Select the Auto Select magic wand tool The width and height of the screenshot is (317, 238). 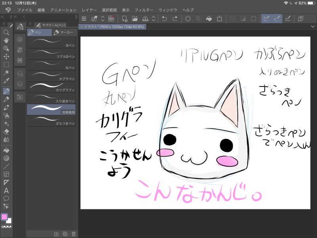pyautogui.click(x=6, y=73)
